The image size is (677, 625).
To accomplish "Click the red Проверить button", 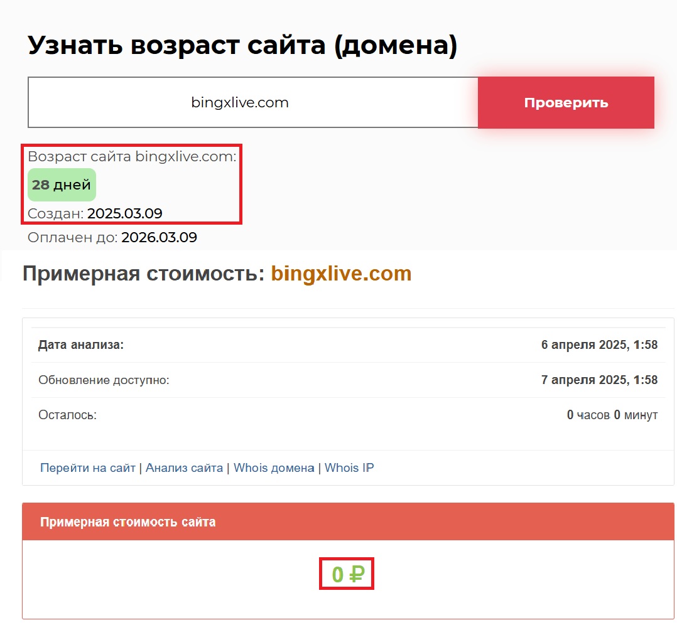I will 566,103.
